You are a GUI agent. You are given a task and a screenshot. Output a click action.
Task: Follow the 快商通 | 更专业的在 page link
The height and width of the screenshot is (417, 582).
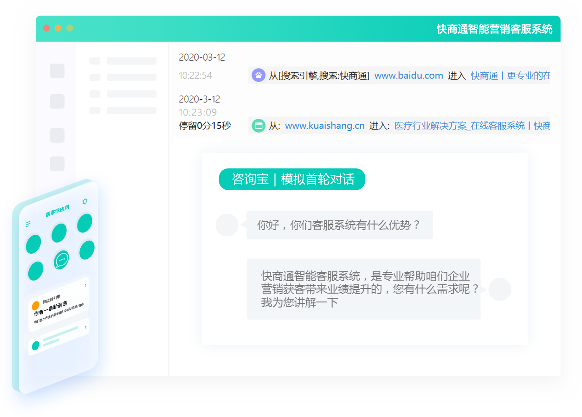pyautogui.click(x=510, y=76)
